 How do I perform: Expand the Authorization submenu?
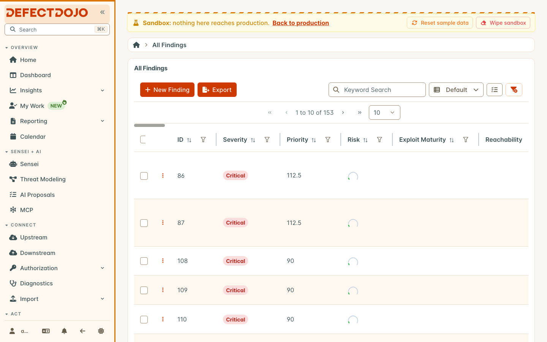[x=102, y=268]
